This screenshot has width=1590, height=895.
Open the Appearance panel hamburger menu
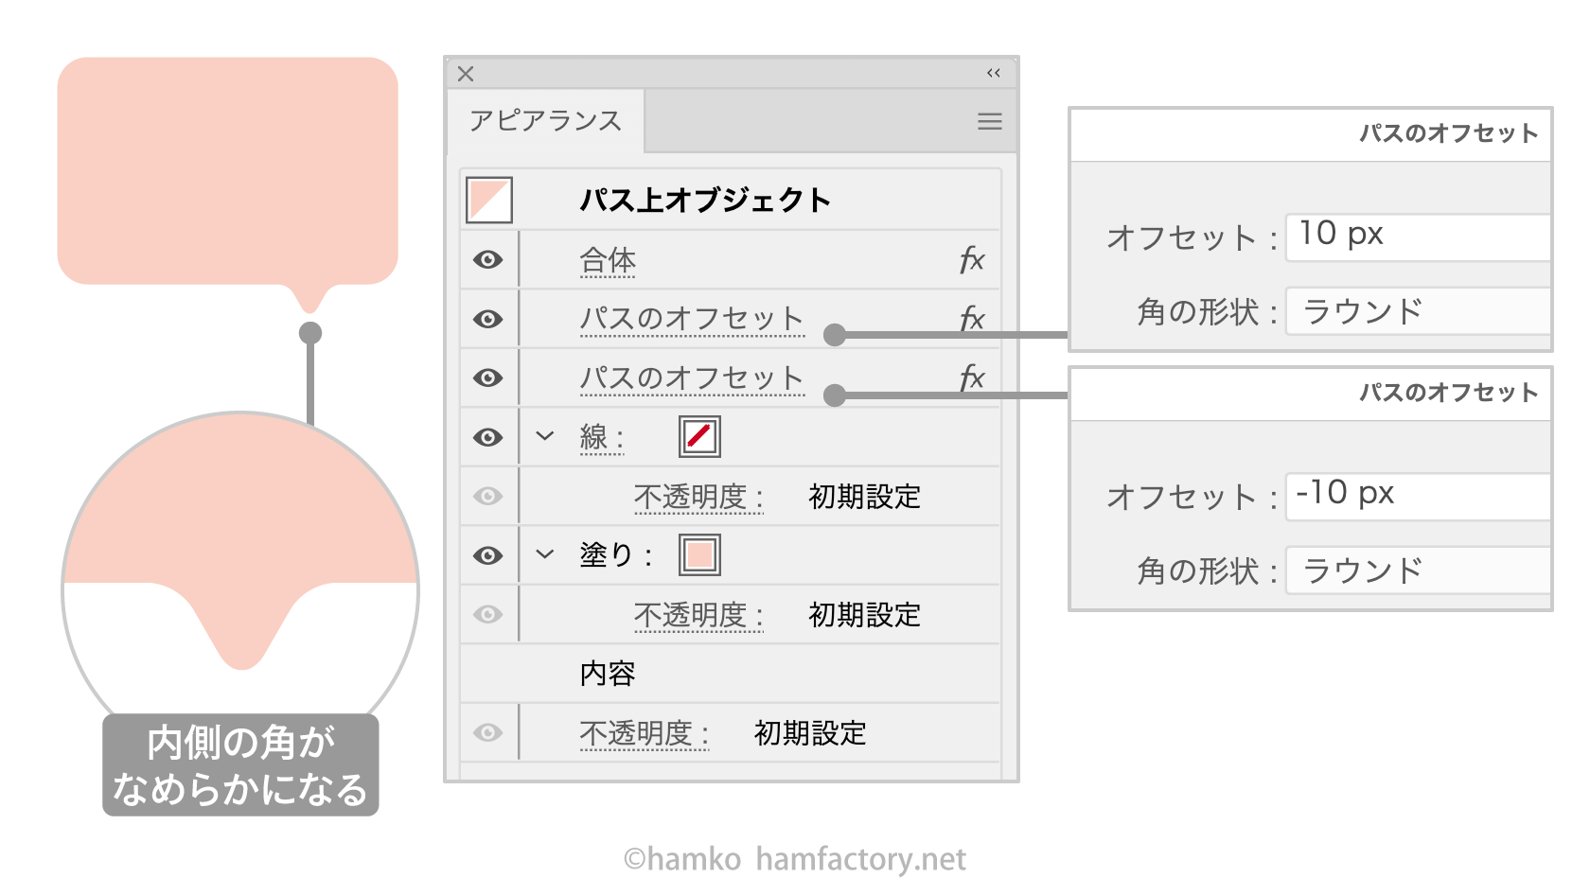pyautogui.click(x=990, y=121)
